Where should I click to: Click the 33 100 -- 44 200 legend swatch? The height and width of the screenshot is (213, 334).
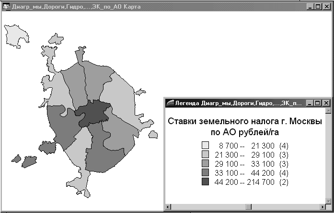click(x=206, y=173)
